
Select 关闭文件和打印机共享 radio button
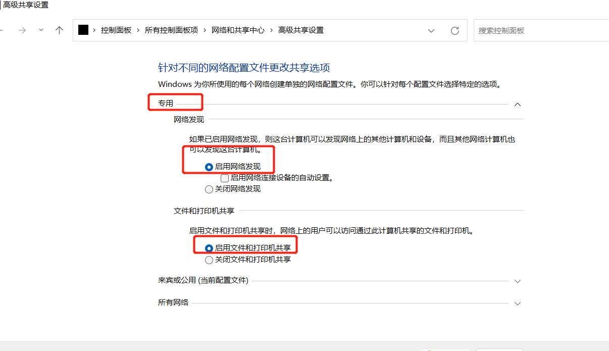(209, 260)
